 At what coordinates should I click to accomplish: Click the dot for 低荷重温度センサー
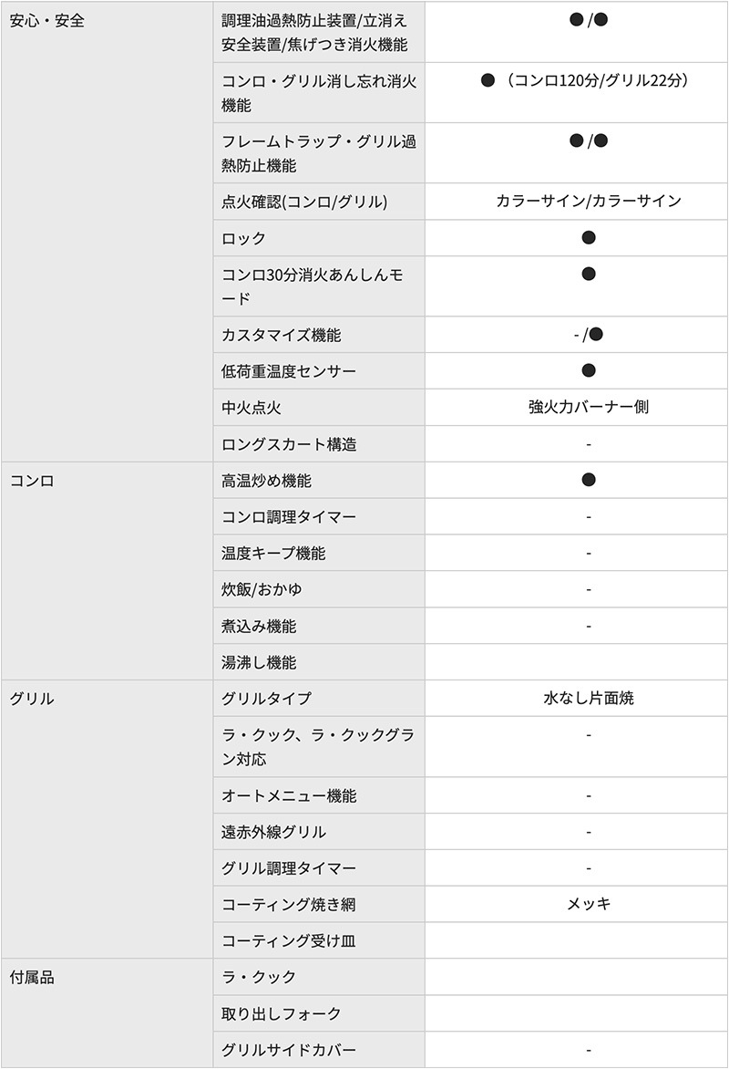point(589,370)
